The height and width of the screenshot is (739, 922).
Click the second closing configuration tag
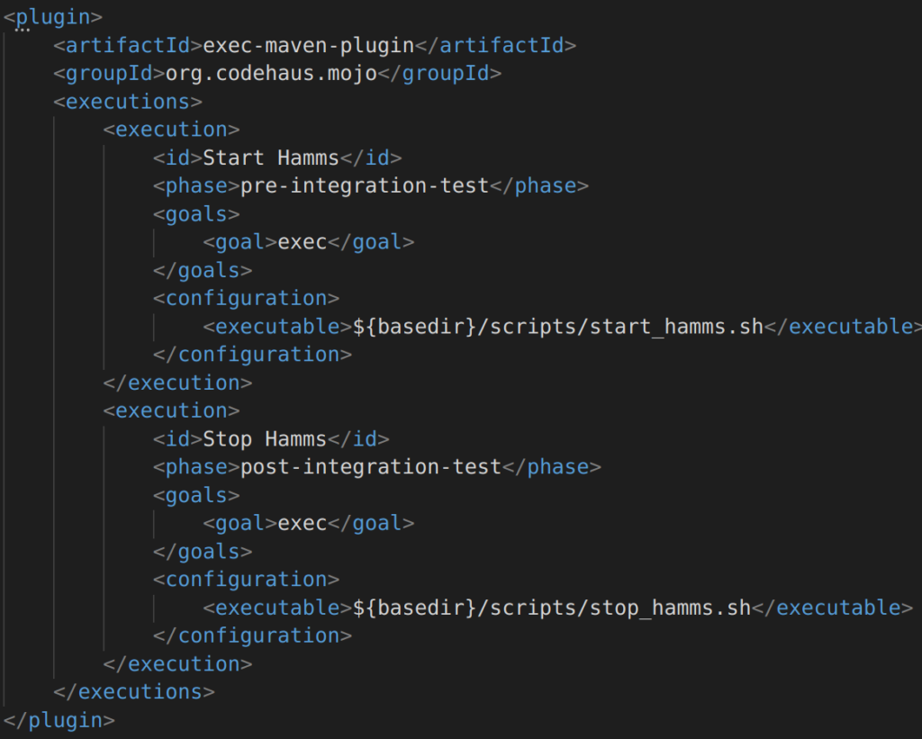point(252,635)
